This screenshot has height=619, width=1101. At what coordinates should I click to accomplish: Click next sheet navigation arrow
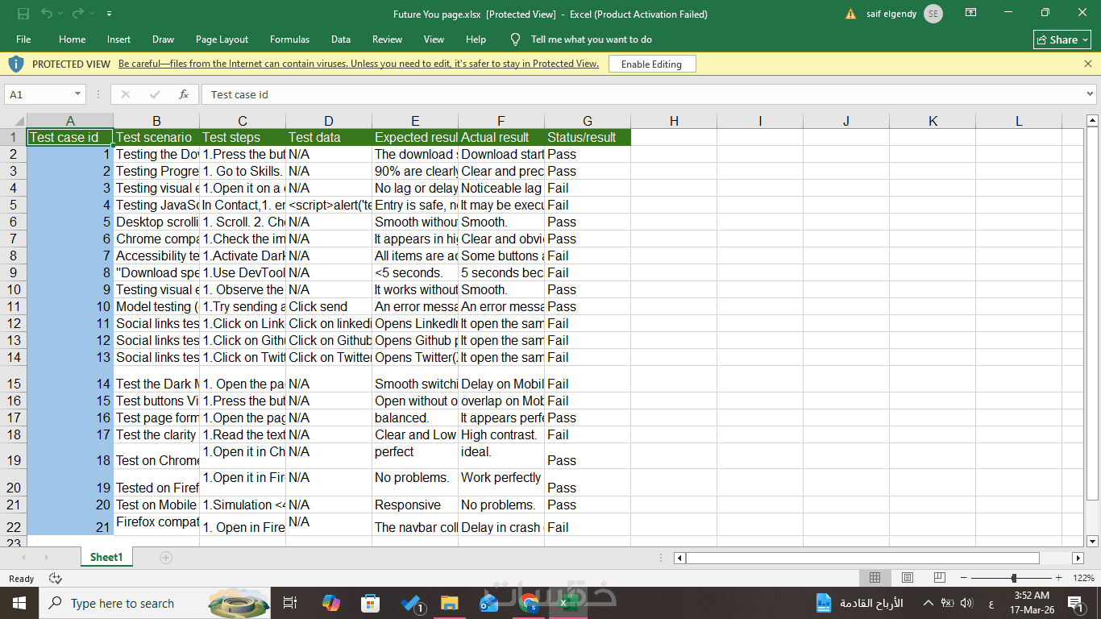coord(46,558)
